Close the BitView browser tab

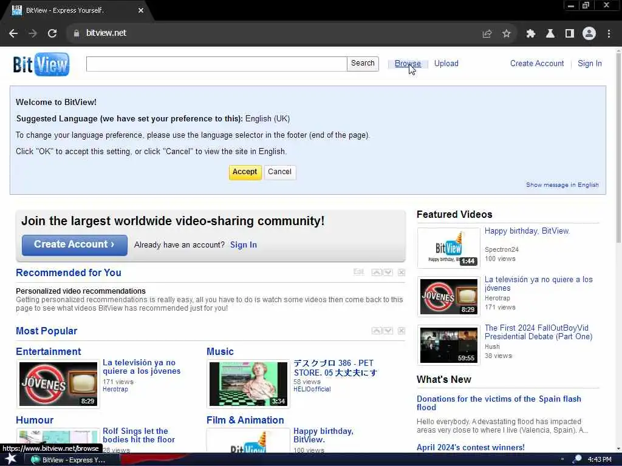141,11
